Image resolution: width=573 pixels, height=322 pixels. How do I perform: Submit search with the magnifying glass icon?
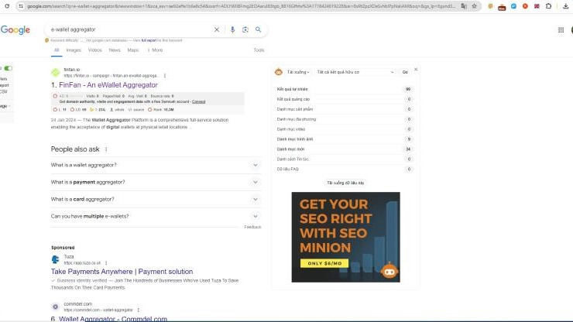pyautogui.click(x=259, y=29)
